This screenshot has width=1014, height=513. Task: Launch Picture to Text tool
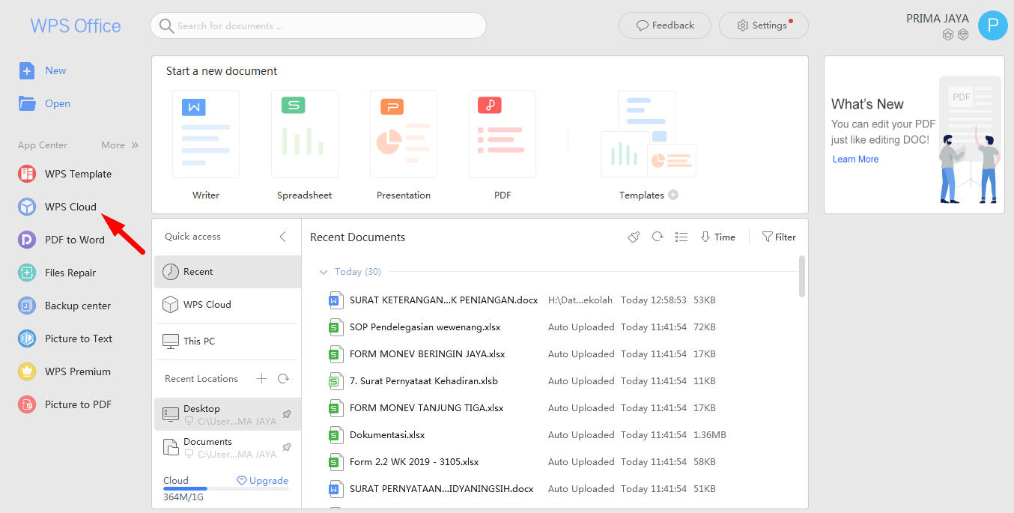click(x=65, y=339)
